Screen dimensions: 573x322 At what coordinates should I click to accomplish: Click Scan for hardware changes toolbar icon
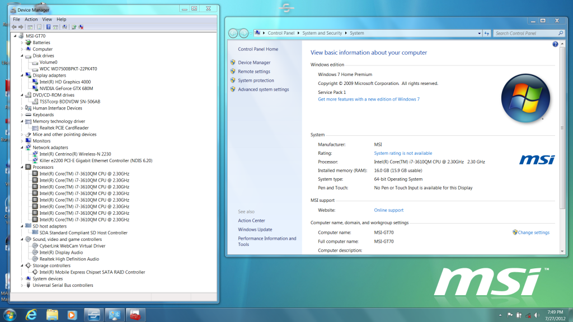65,27
